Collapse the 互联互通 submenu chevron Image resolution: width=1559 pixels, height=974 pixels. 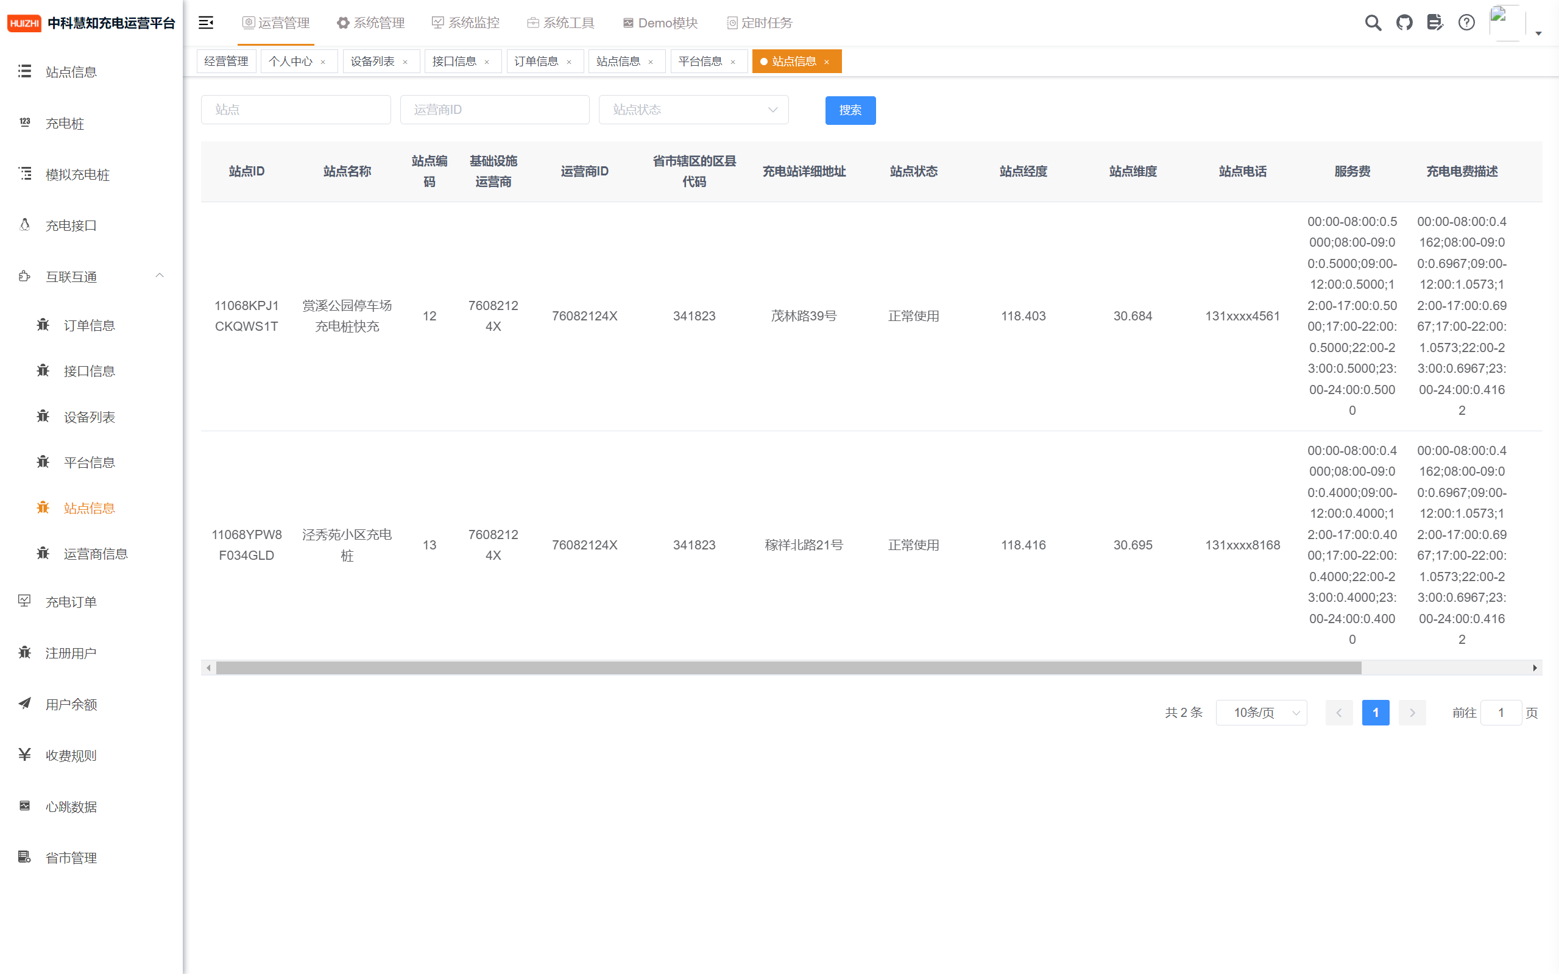pos(159,276)
